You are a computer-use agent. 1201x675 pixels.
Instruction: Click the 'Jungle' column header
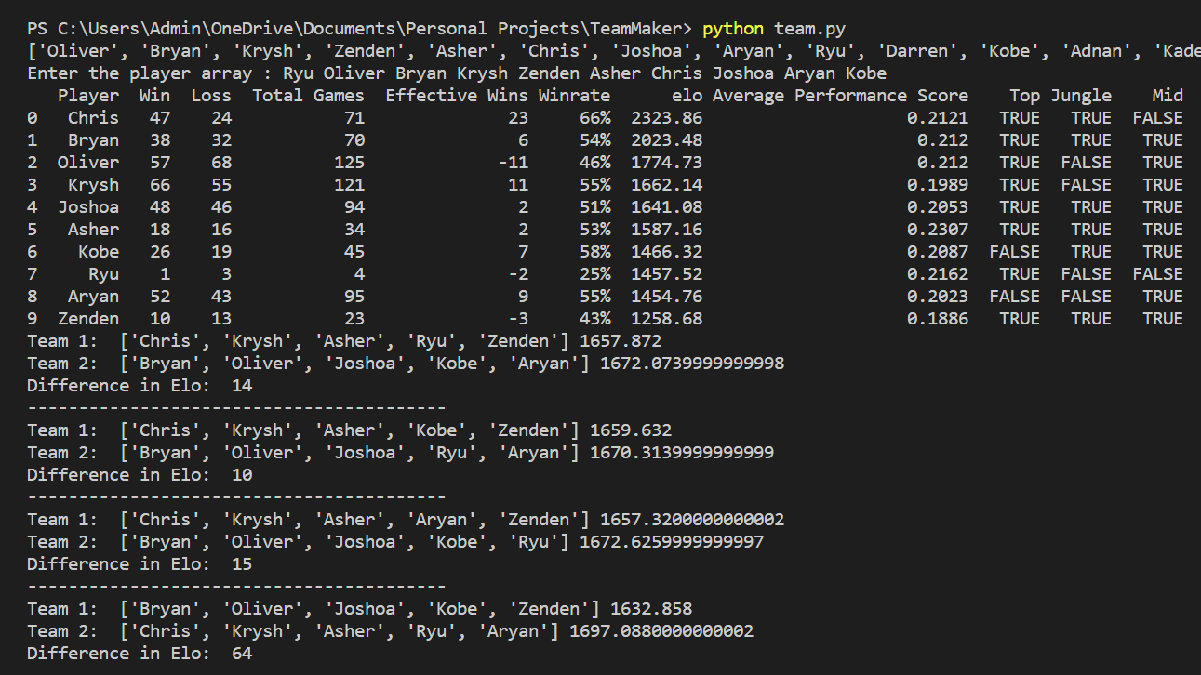coord(1081,96)
